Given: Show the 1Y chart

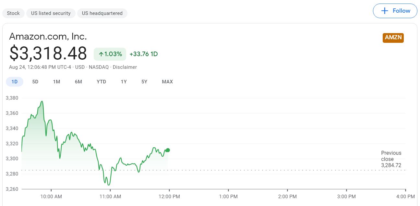Looking at the screenshot, I should click(124, 82).
